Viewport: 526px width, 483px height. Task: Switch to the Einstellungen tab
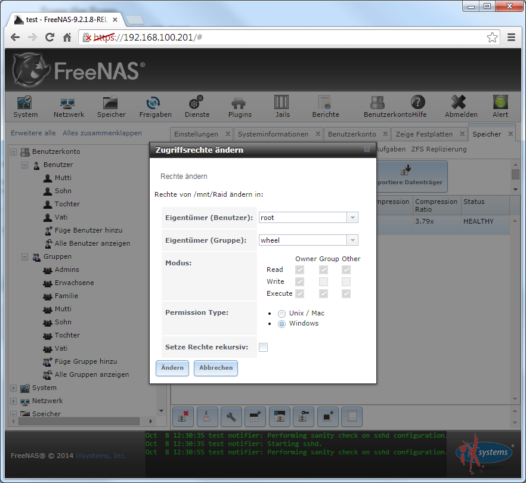(x=196, y=134)
